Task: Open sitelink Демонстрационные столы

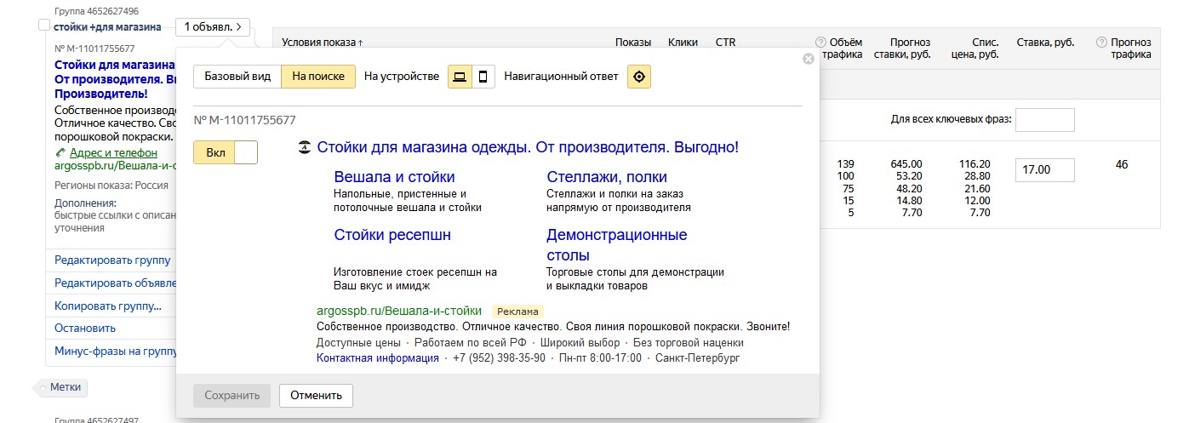Action: (617, 245)
